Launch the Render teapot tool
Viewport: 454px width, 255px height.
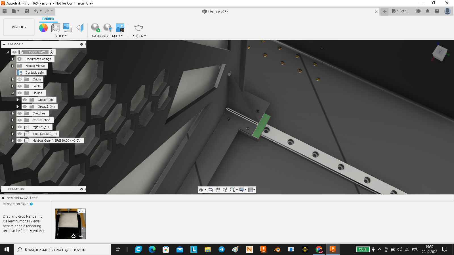click(x=138, y=28)
